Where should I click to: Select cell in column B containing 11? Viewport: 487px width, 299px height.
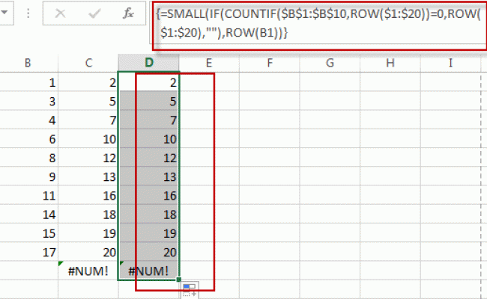29,196
